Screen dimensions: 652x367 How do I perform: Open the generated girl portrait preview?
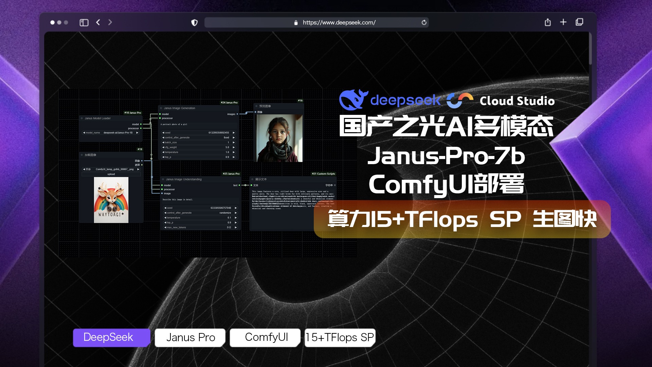(279, 138)
